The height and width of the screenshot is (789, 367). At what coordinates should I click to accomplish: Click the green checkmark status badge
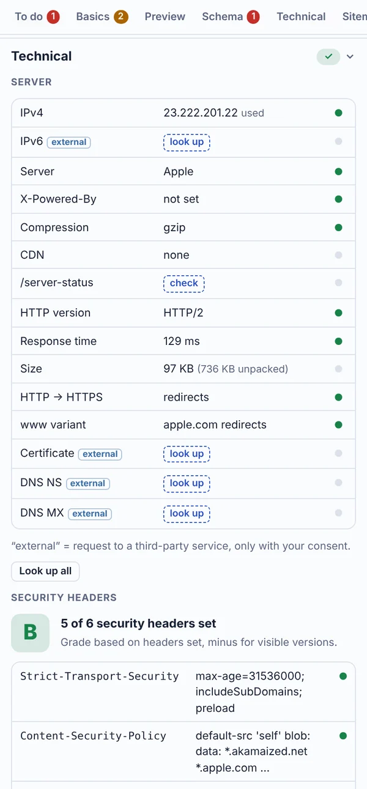tap(328, 56)
